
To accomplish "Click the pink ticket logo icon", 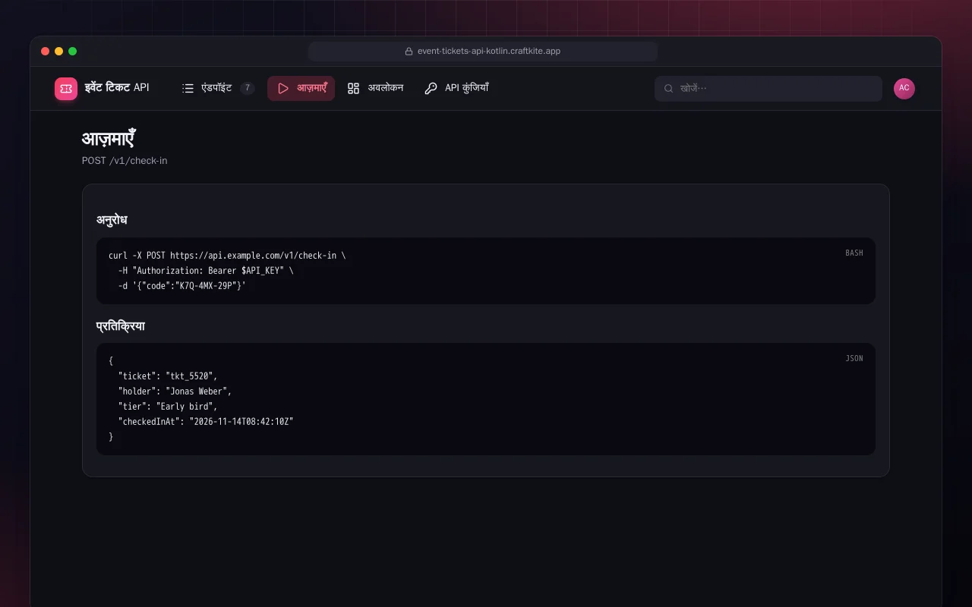I will pyautogui.click(x=66, y=89).
